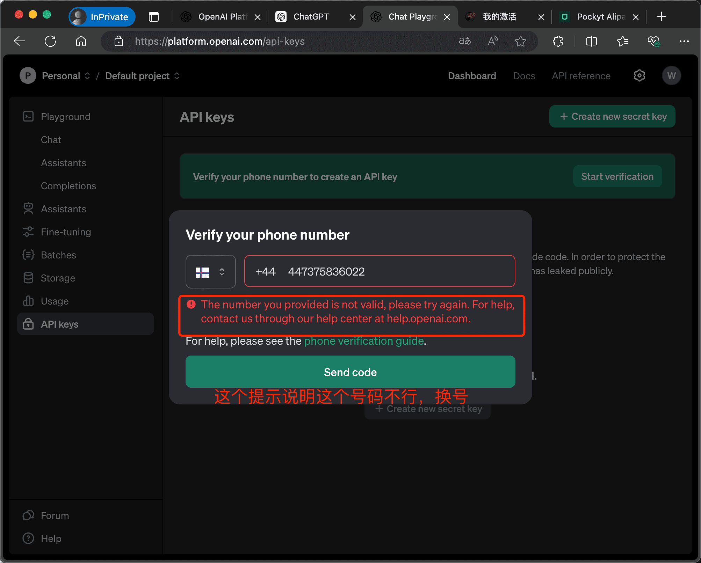The height and width of the screenshot is (563, 701).
Task: Add page to favorites star icon
Action: click(520, 41)
